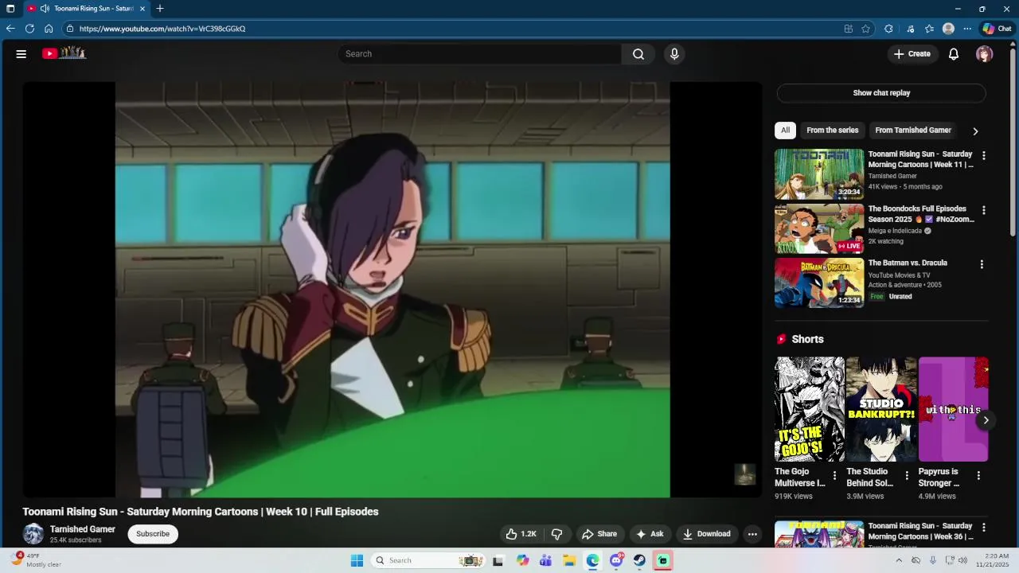Select the From the series chip
Viewport: 1019px width, 573px height.
point(833,131)
